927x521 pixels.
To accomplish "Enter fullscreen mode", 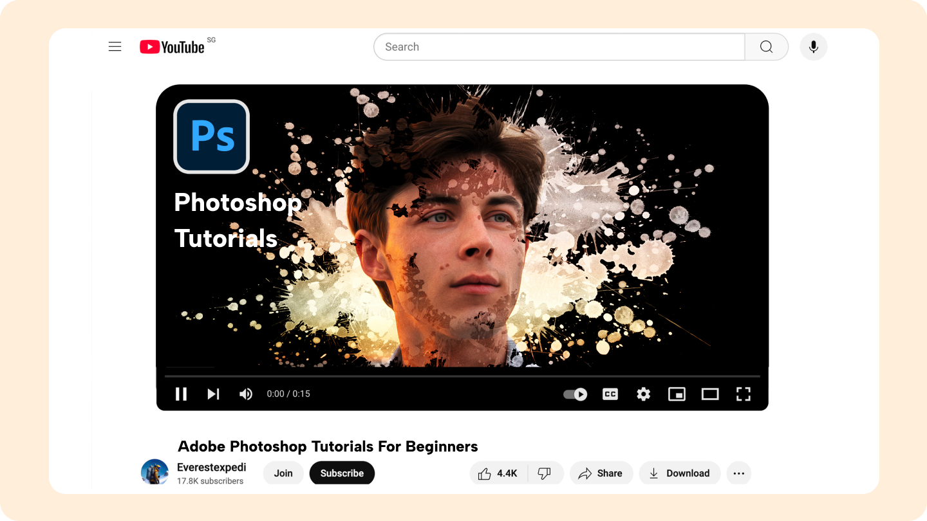I will (744, 394).
